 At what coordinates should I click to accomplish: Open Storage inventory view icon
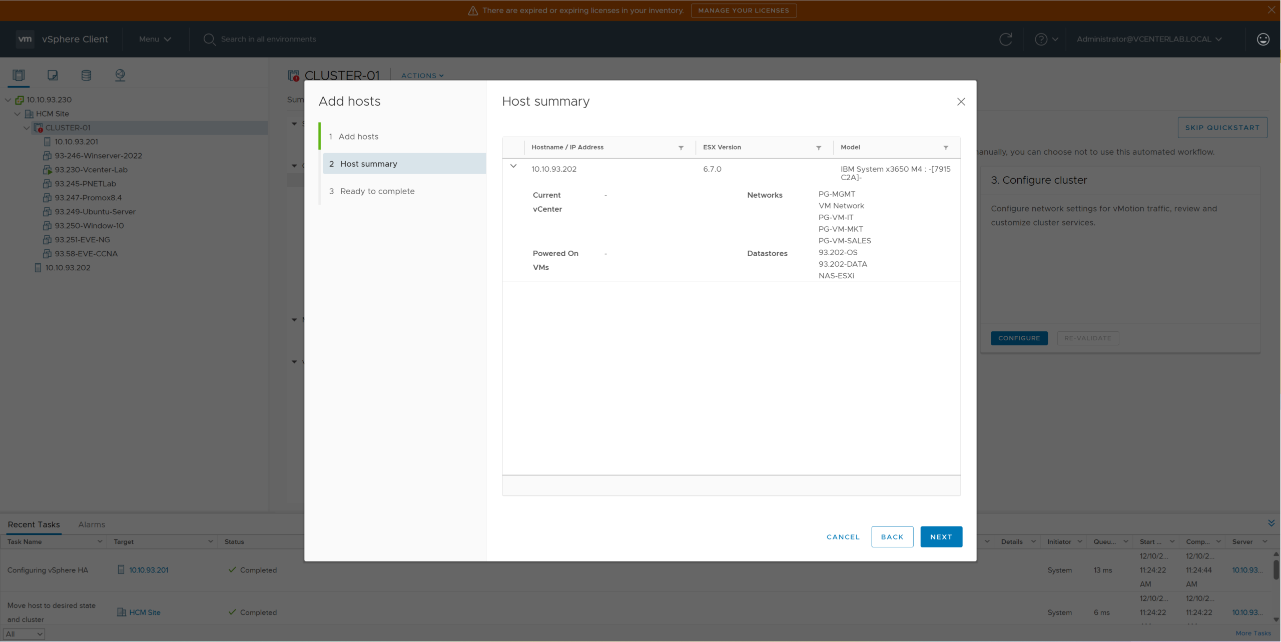(x=86, y=75)
